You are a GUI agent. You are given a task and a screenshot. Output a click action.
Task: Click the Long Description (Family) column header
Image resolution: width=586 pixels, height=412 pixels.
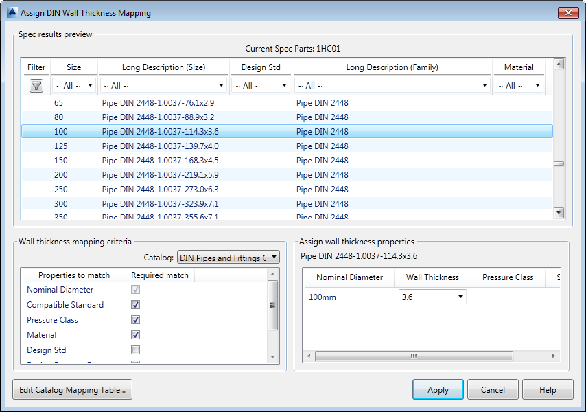click(x=392, y=67)
